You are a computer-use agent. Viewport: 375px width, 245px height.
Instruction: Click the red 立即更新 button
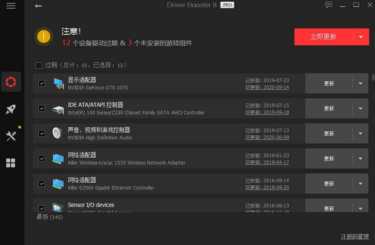323,37
